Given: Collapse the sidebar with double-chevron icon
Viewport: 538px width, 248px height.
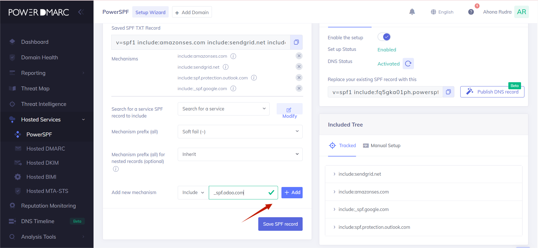Looking at the screenshot, I should click(81, 12).
